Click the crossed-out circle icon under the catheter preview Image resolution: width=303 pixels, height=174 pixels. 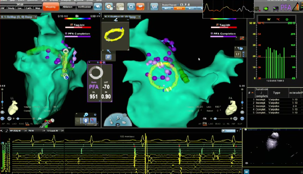108,57
